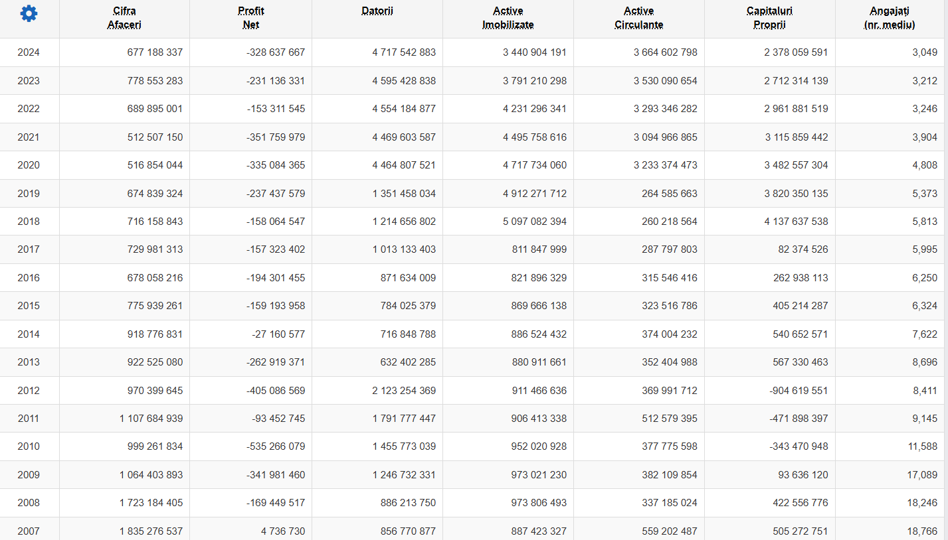Click the Angajați (nr. mediu) column header

point(890,18)
